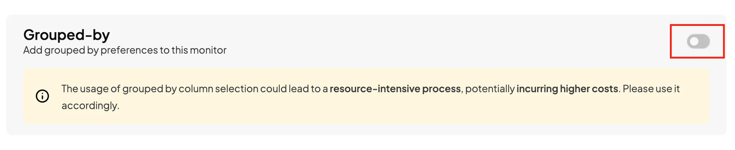Click the word 'potentially' in the warning
This screenshot has width=735, height=150.
490,89
